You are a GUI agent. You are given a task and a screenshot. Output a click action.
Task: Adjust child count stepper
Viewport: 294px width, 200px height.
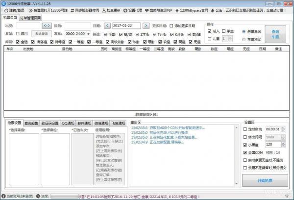(230, 39)
